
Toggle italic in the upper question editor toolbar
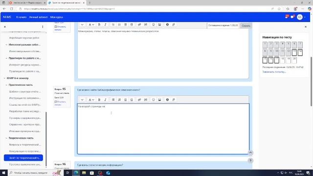105,24
